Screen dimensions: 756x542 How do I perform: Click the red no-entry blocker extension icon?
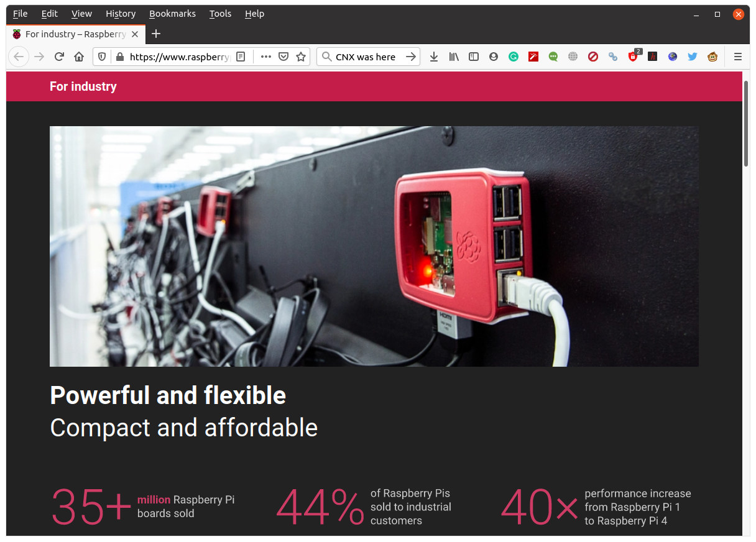593,57
